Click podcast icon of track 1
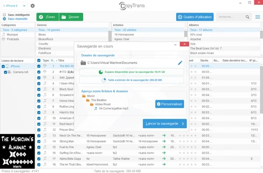Viewport: 263px width, 173px height. pos(45,66)
